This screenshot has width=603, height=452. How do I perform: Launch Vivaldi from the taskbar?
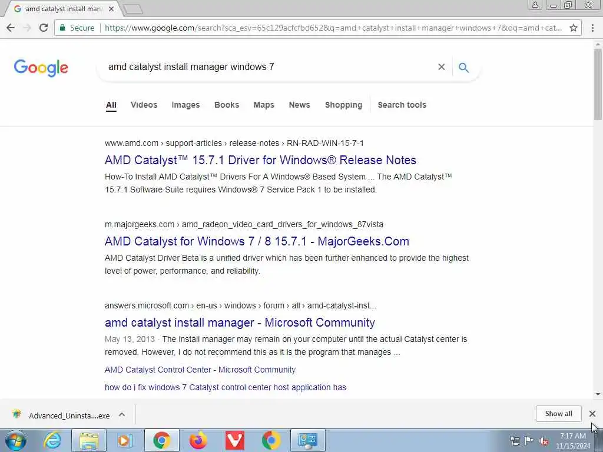234,440
